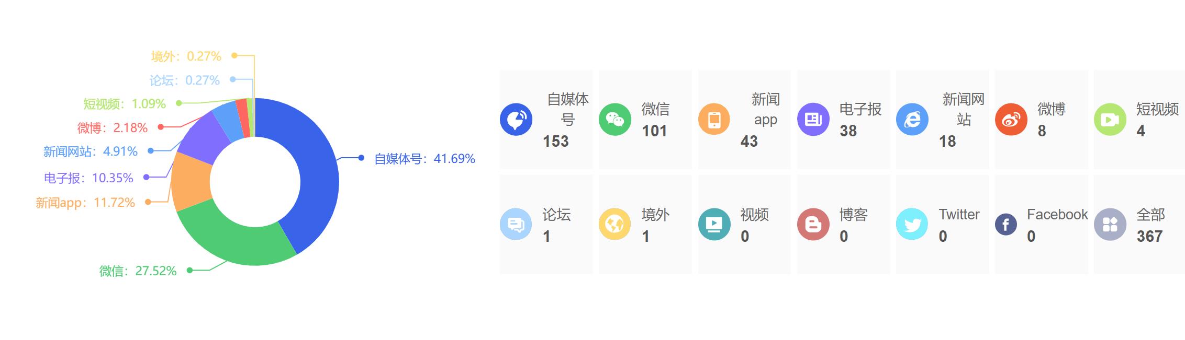Image resolution: width=1185 pixels, height=340 pixels.
Task: Select the Facebook logo icon
Action: click(x=1005, y=225)
